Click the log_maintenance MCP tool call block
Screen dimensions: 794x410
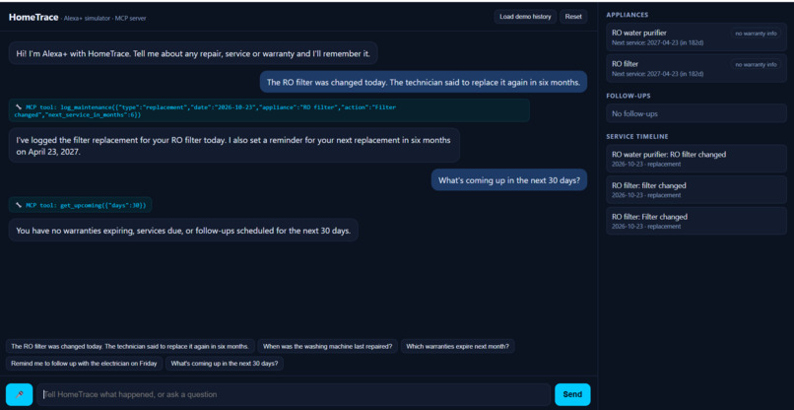[x=269, y=110]
